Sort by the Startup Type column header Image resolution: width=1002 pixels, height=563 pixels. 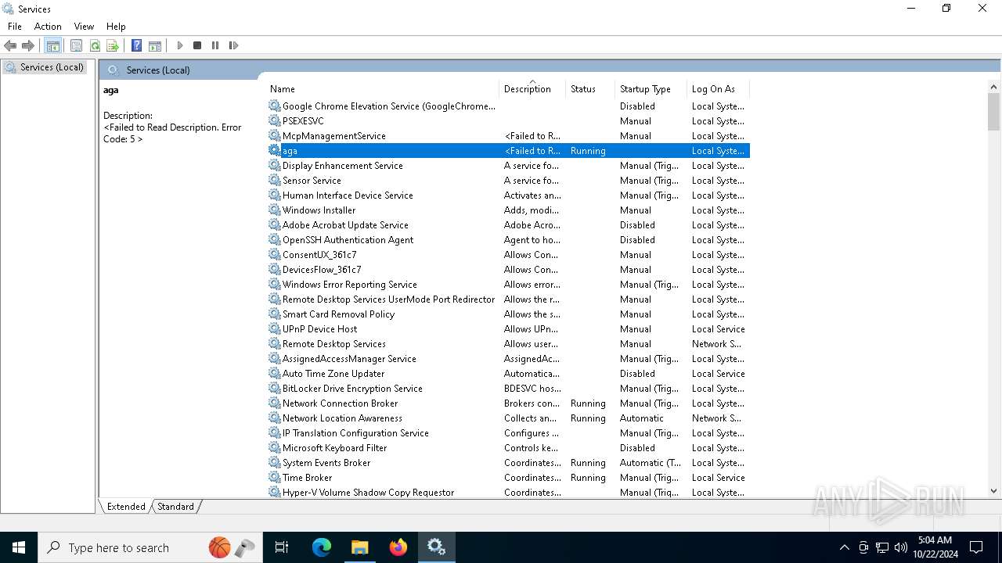pyautogui.click(x=651, y=89)
